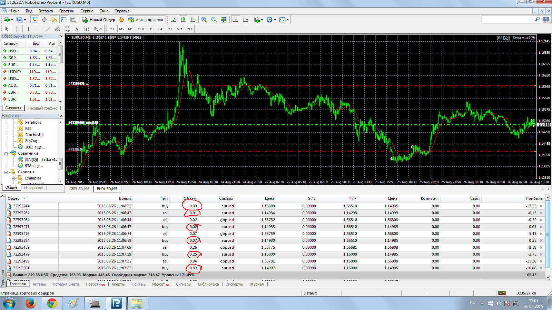This screenshot has width=552, height=310.
Task: Close order 72393501 with its X
Action: (x=541, y=268)
